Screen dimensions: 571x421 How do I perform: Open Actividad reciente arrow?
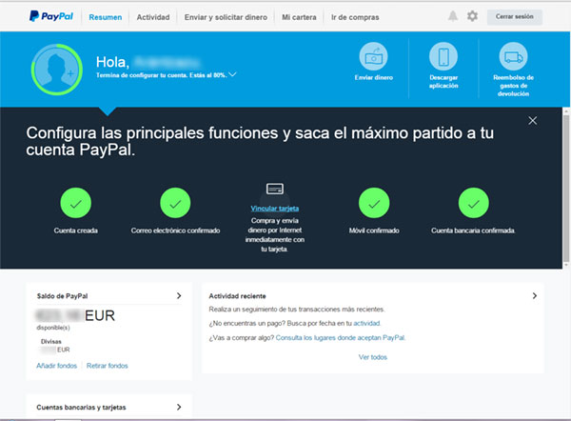tap(535, 295)
